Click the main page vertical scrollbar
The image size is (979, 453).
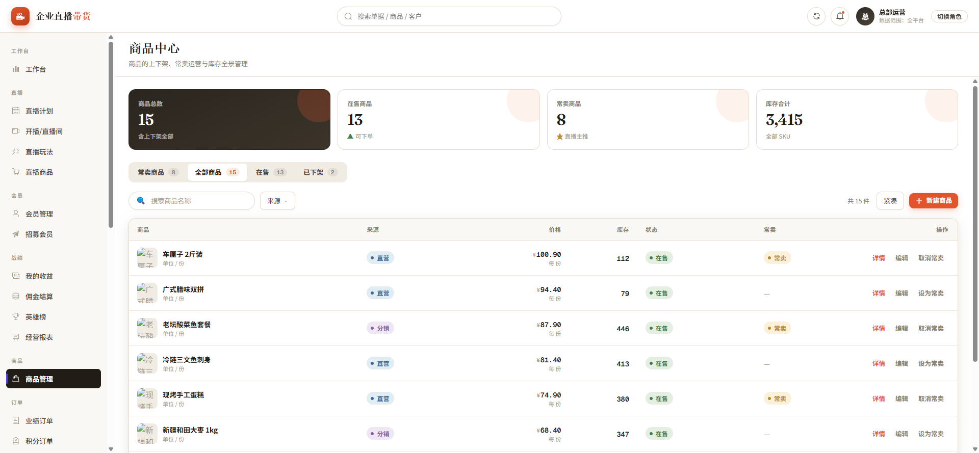[975, 224]
